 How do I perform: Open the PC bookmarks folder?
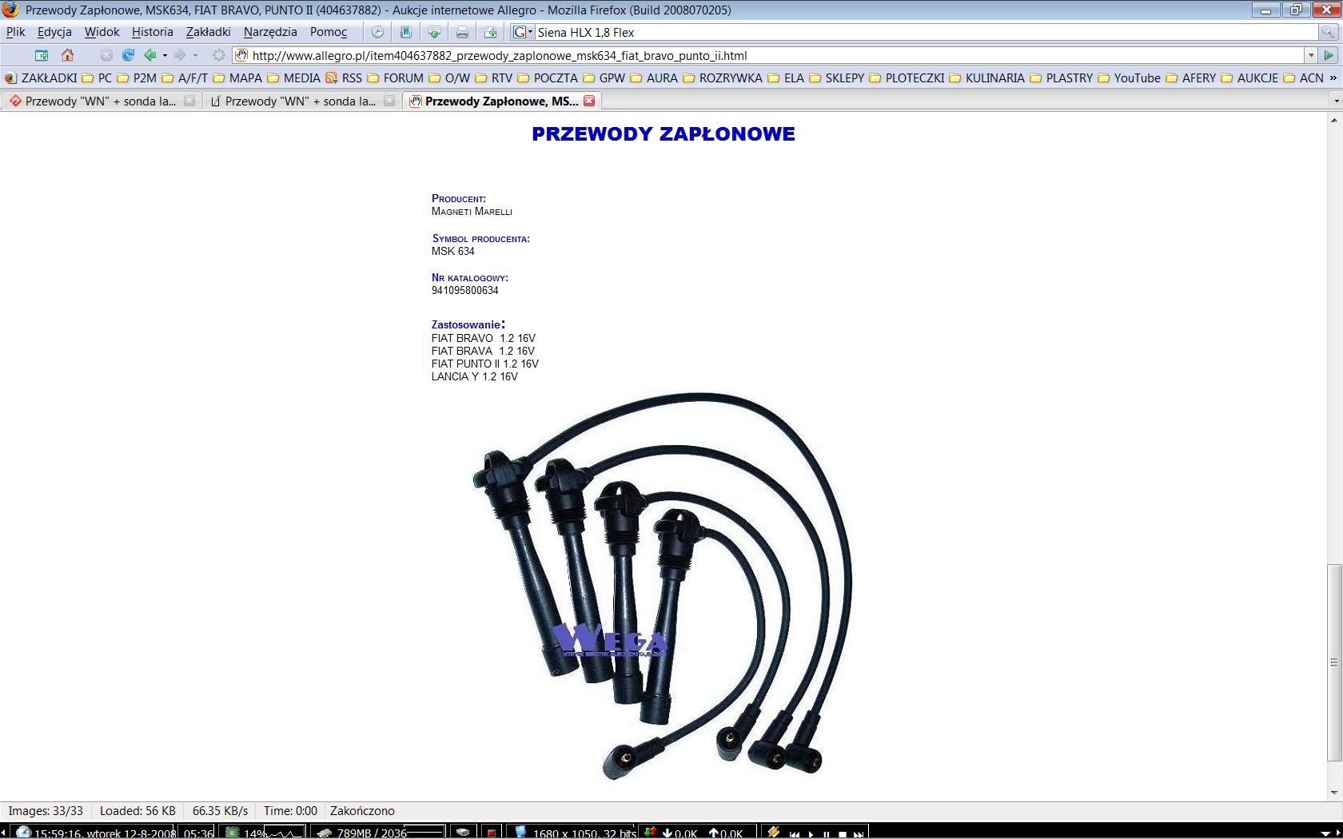click(x=96, y=78)
